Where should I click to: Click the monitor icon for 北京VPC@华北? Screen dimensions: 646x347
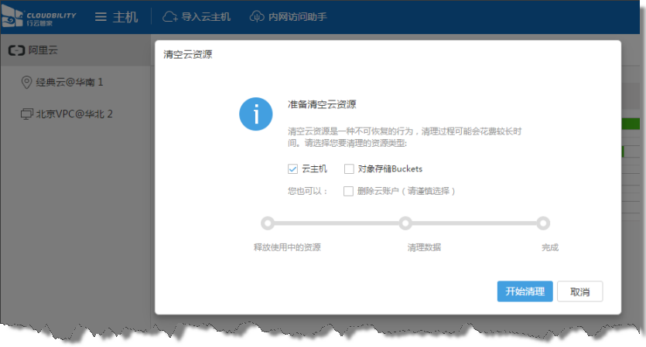coord(26,114)
